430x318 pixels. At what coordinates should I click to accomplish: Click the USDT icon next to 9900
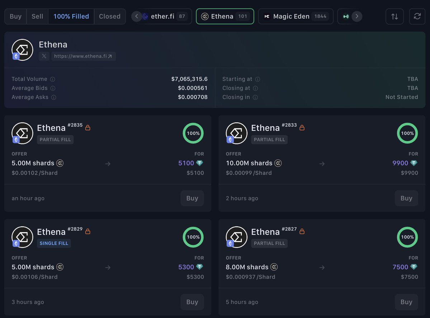pos(414,163)
